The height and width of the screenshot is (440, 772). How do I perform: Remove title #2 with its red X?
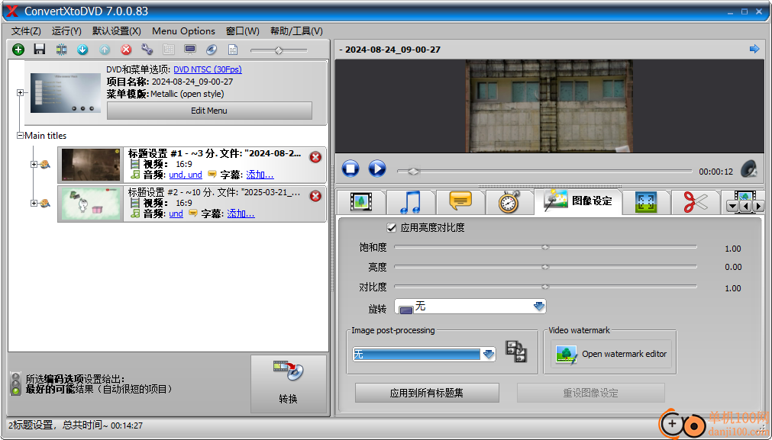[x=315, y=196]
